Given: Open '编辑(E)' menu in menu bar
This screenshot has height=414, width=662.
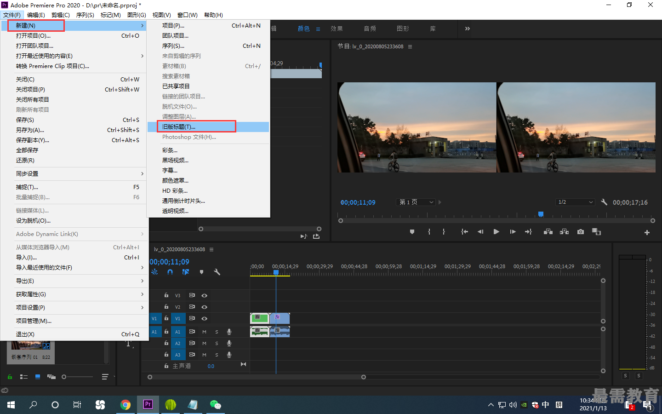Looking at the screenshot, I should (x=36, y=15).
